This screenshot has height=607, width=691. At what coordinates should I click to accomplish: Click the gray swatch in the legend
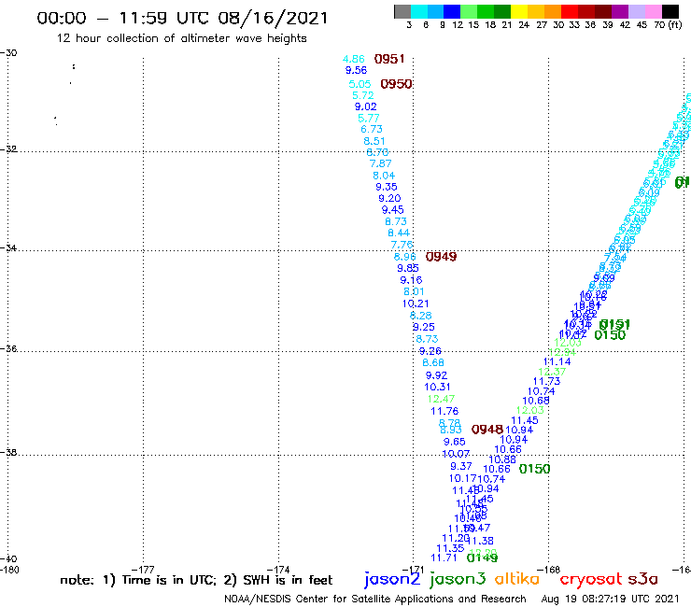[x=402, y=11]
